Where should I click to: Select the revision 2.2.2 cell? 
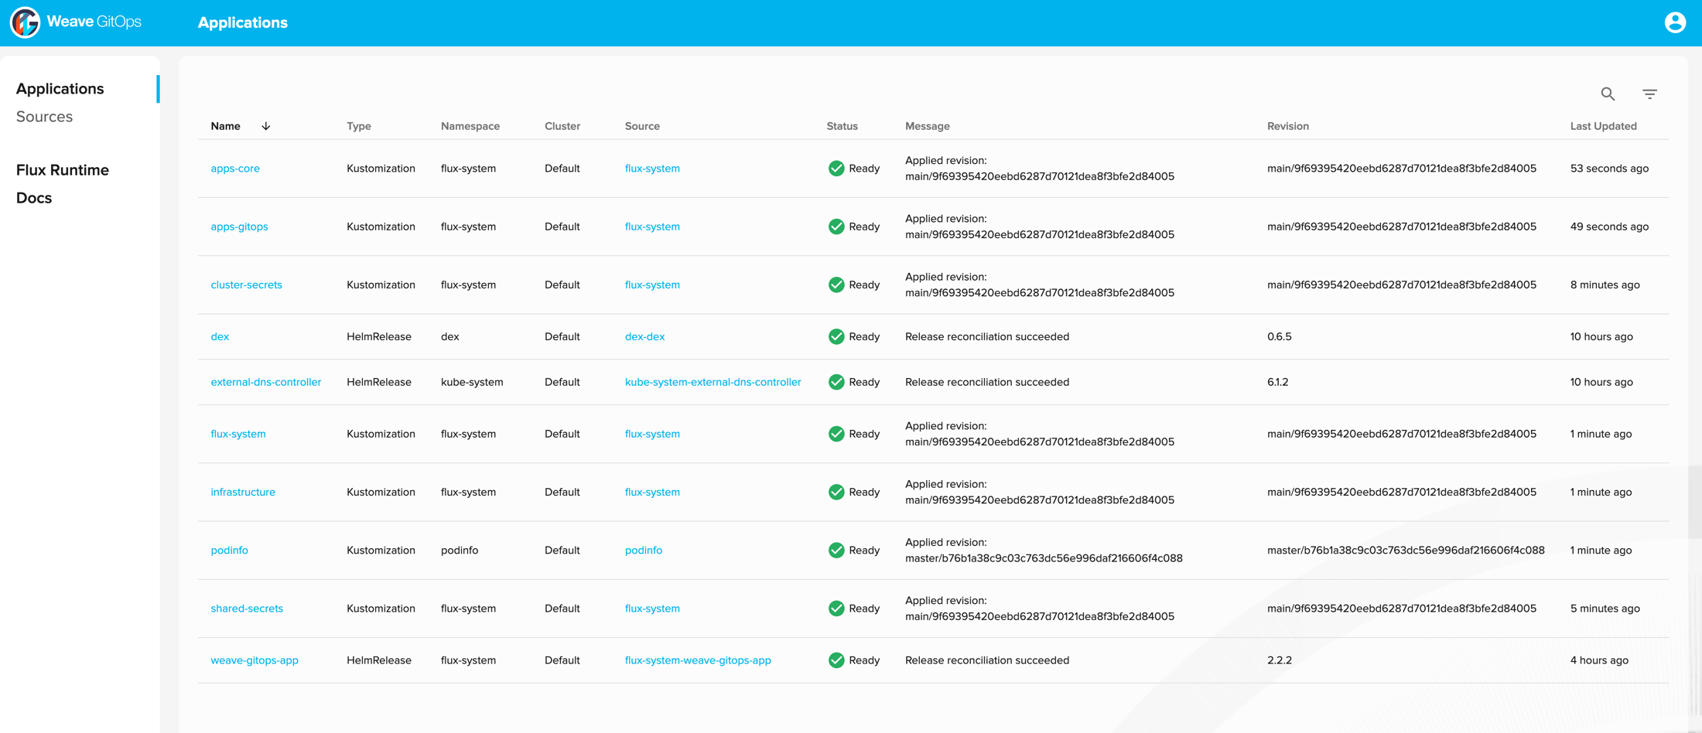pos(1279,660)
